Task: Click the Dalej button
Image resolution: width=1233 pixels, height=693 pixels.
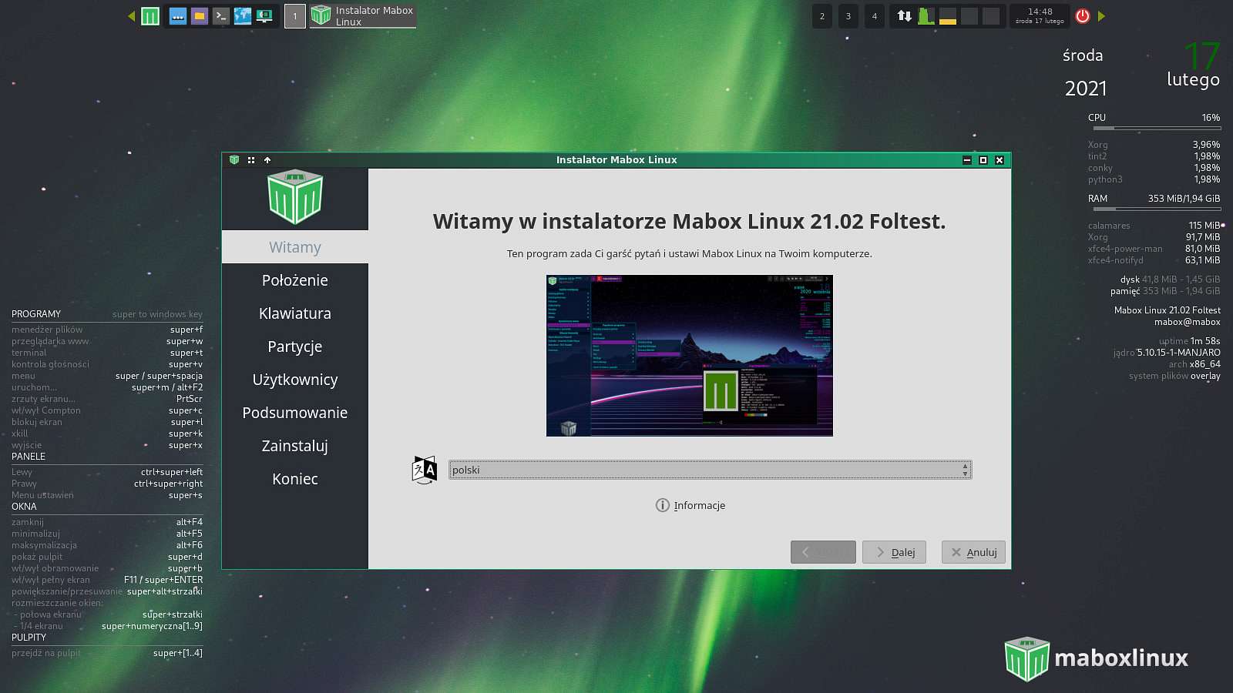Action: pyautogui.click(x=894, y=552)
